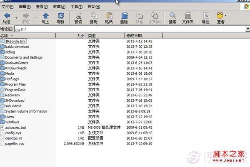Select the KuaiwanGames folder

(x=17, y=63)
